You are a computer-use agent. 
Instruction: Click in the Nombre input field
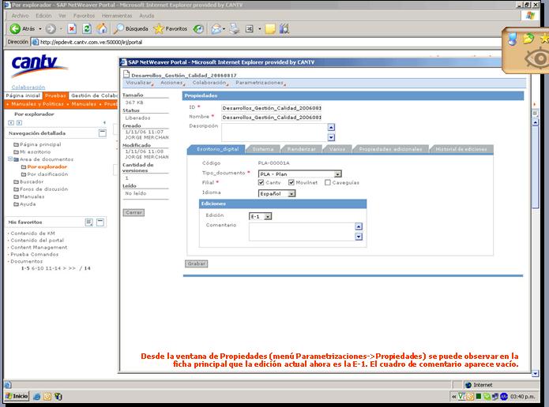pyautogui.click(x=272, y=118)
